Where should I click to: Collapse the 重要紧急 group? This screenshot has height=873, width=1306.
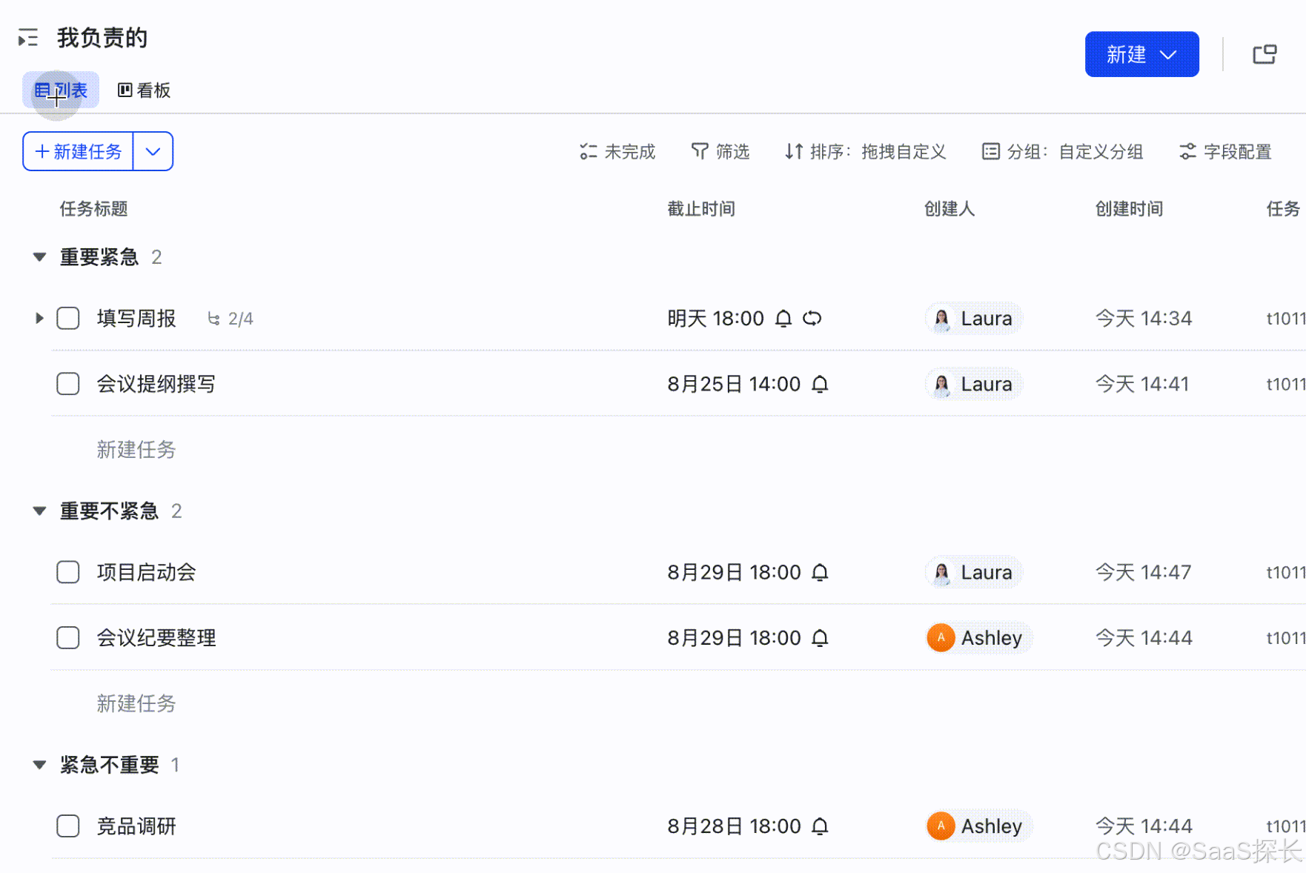tap(39, 257)
